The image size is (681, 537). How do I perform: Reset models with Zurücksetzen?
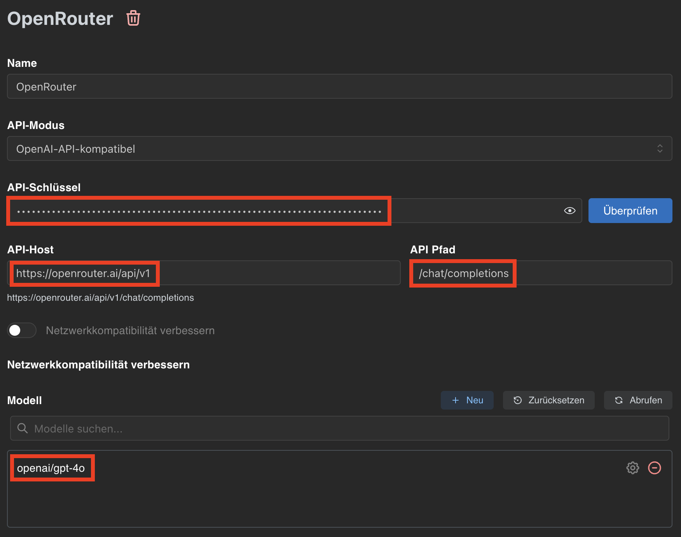coord(548,400)
